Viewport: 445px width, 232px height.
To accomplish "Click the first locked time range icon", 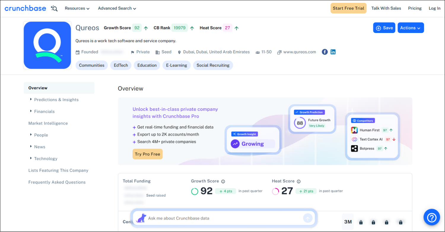I will (361, 222).
